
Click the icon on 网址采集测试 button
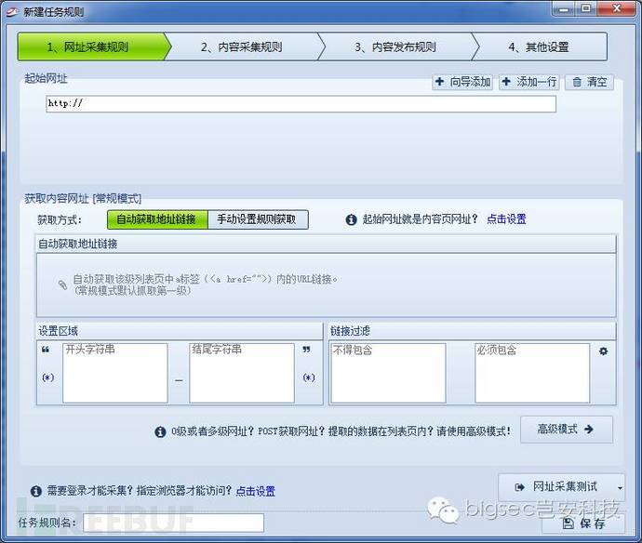[519, 487]
